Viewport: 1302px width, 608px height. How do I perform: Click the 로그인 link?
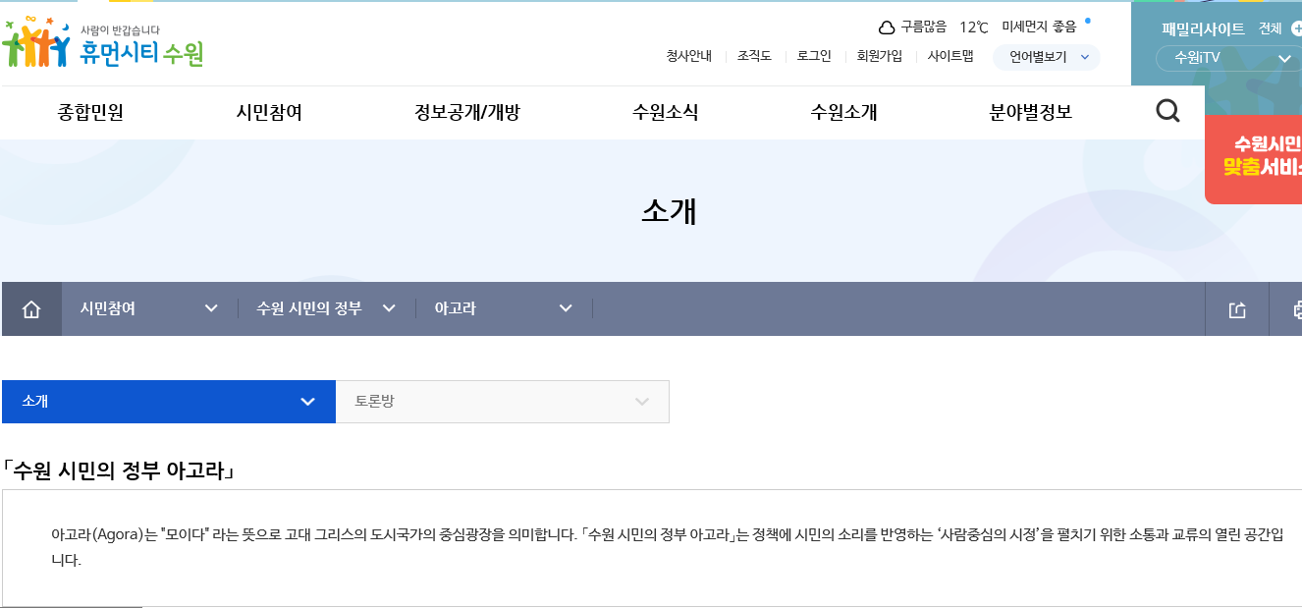click(x=814, y=56)
